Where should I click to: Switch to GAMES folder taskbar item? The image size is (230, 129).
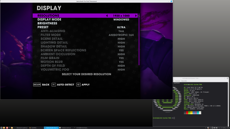click(x=33, y=128)
